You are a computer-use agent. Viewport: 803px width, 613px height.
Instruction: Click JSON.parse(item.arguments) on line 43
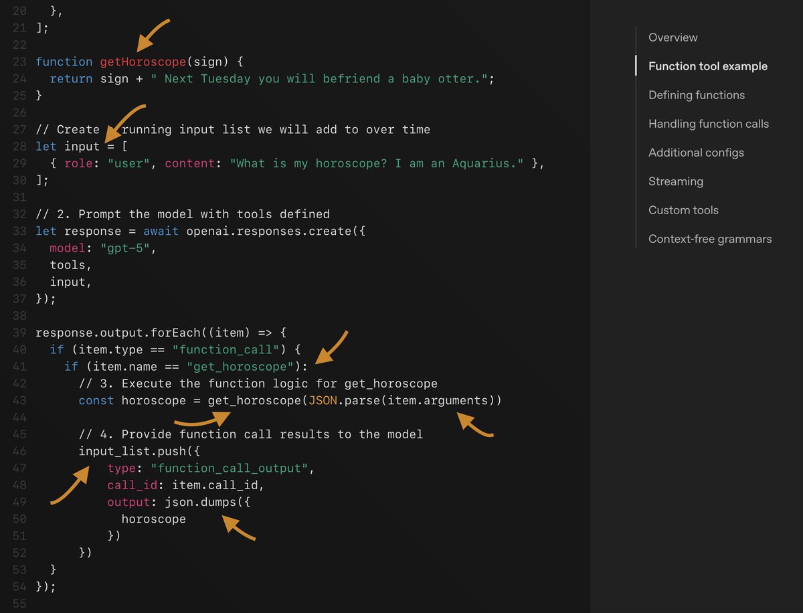401,401
